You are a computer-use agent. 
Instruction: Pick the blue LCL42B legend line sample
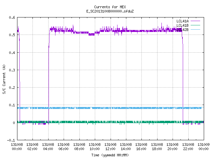(x=195, y=29)
